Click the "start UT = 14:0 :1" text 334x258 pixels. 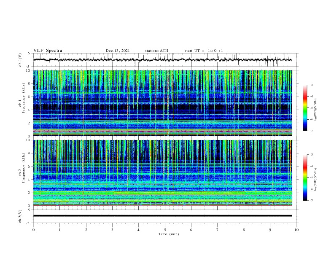tap(204, 51)
